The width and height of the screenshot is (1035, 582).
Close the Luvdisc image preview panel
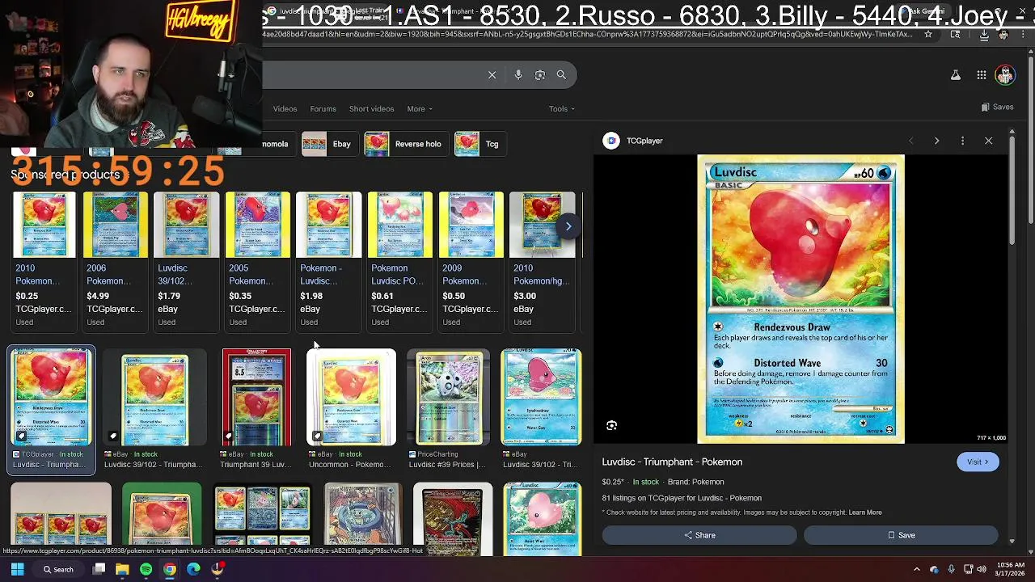[x=988, y=141]
